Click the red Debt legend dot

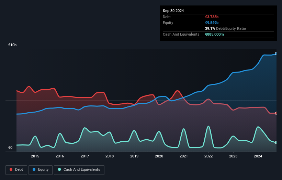tap(11, 169)
